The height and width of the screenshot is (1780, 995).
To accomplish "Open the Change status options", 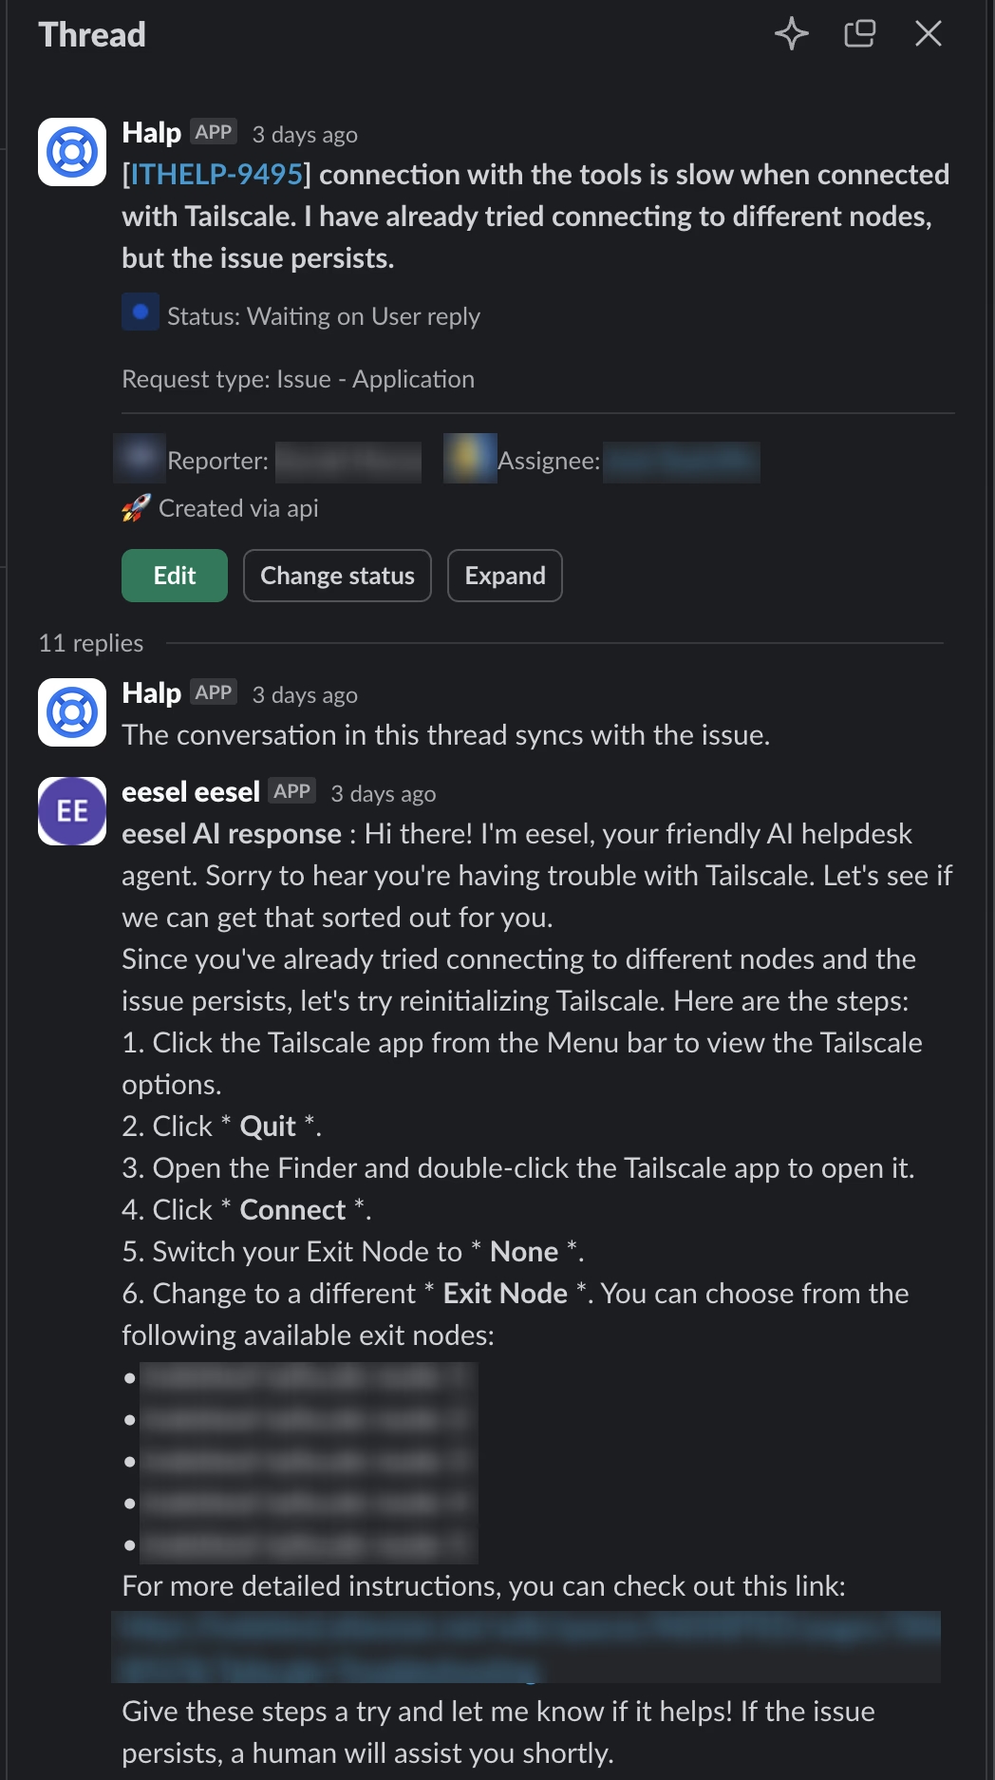I will click(337, 576).
